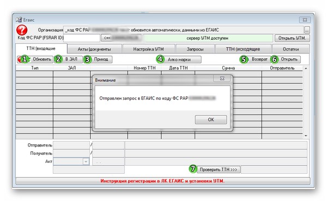
Task: Open Алко марки button
Action: (x=179, y=59)
